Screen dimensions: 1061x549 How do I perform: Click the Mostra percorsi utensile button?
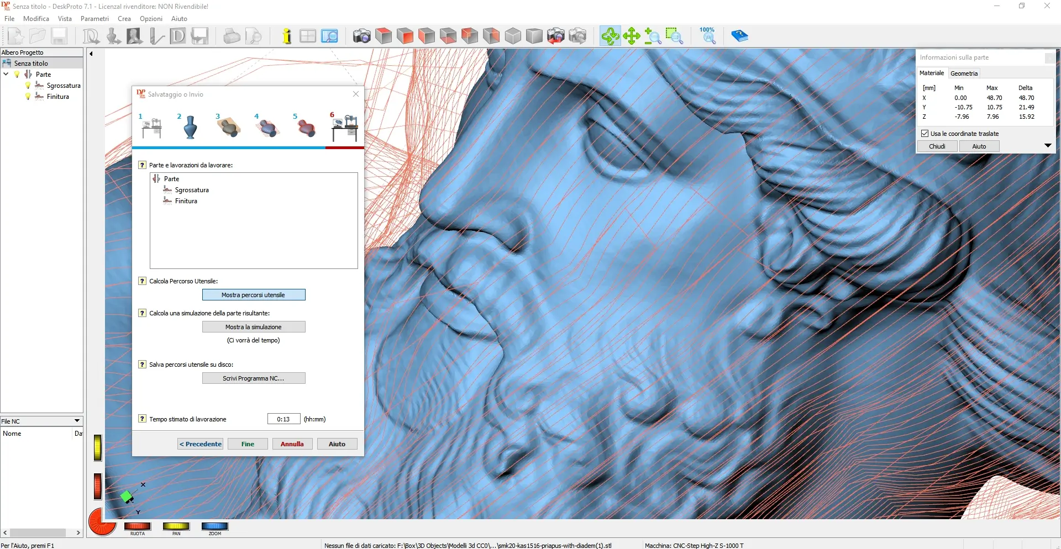click(254, 295)
